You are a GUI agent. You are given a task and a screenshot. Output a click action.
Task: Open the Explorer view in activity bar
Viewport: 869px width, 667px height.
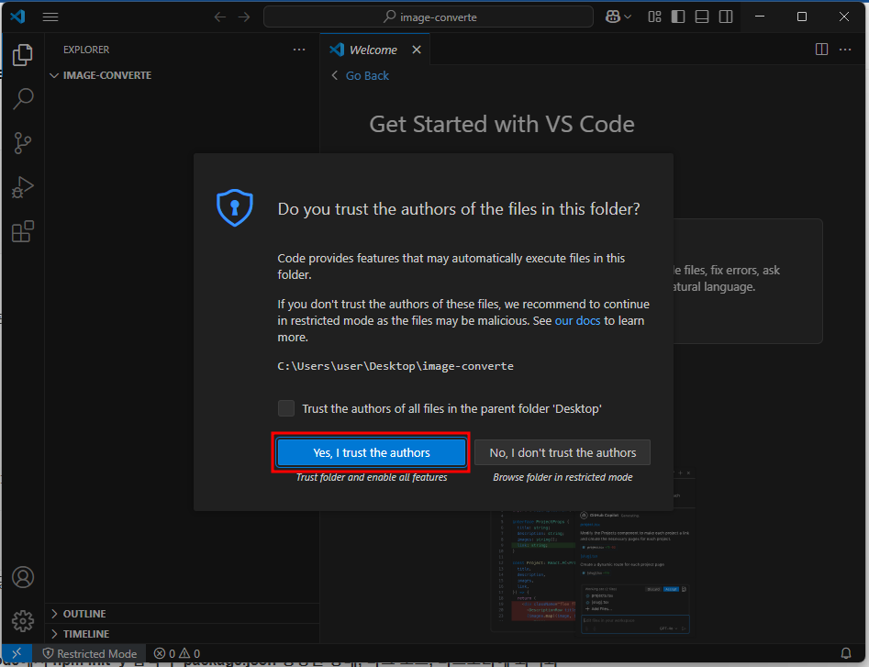click(23, 55)
